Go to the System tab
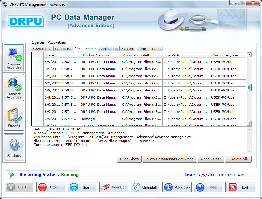The height and width of the screenshot is (199, 262). [x=128, y=49]
